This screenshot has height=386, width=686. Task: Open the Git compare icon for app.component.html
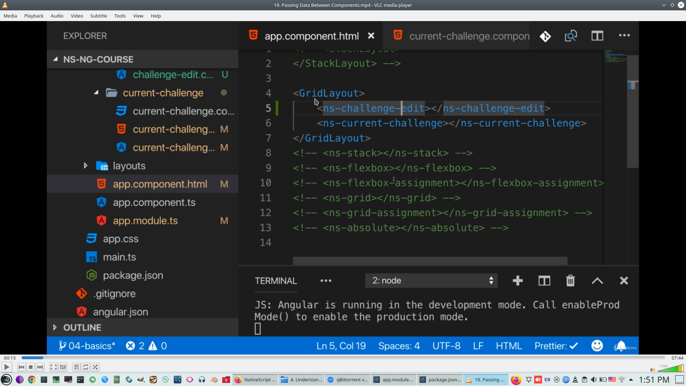(545, 36)
